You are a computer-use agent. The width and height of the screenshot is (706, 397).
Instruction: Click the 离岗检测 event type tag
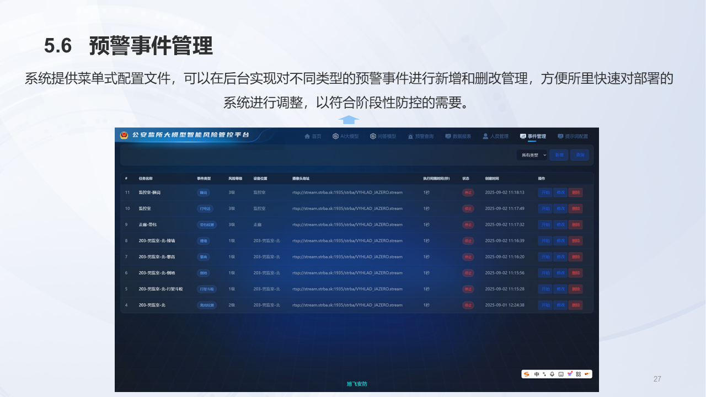[x=207, y=305]
